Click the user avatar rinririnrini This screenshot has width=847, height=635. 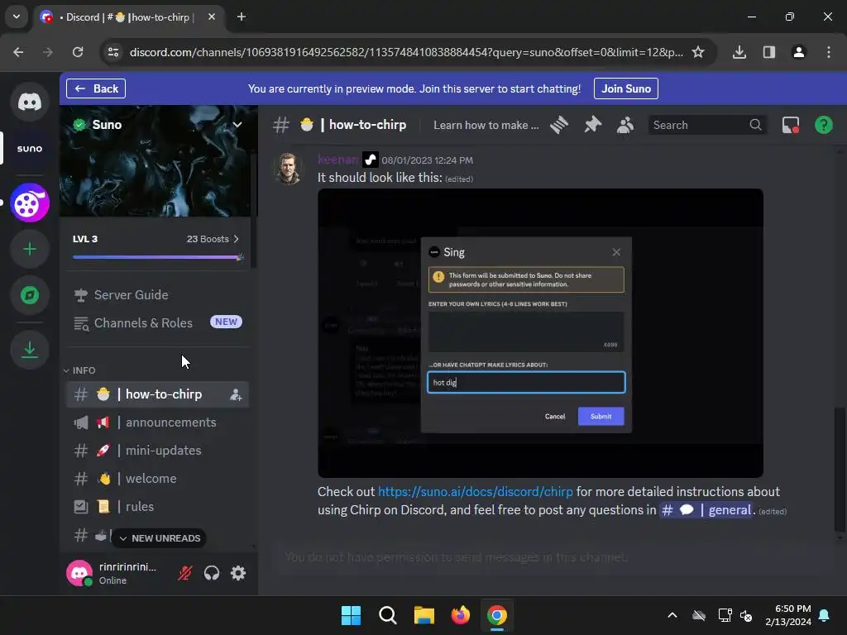79,573
